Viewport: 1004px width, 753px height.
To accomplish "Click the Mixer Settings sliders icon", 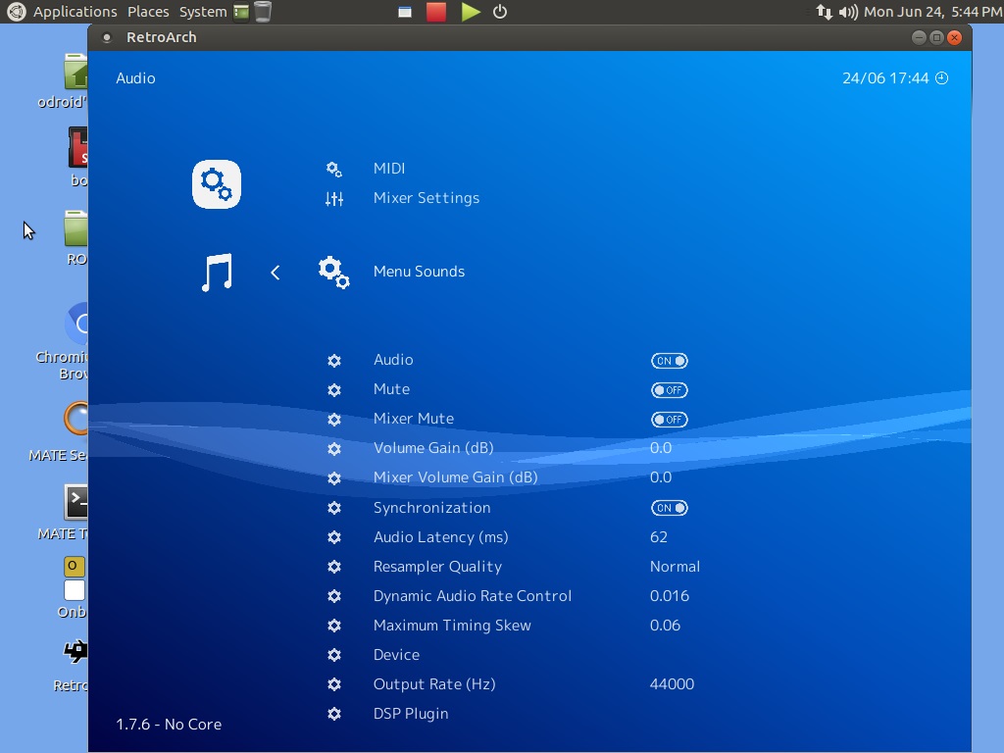I will coord(334,198).
